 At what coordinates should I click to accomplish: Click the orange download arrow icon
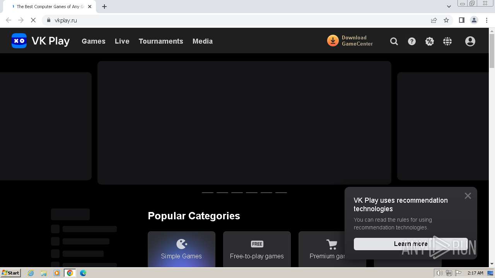(x=333, y=41)
